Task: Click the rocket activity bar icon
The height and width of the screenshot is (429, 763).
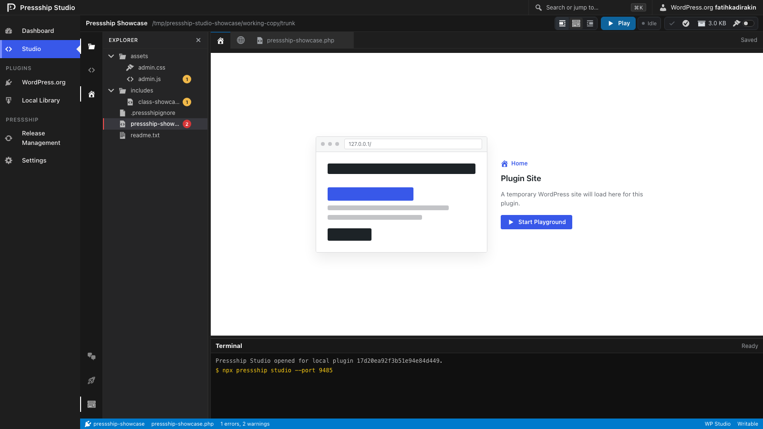Action: pyautogui.click(x=92, y=380)
